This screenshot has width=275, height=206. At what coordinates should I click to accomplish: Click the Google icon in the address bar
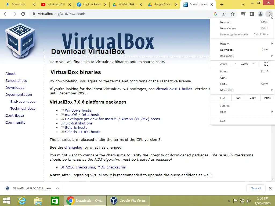tap(215, 14)
